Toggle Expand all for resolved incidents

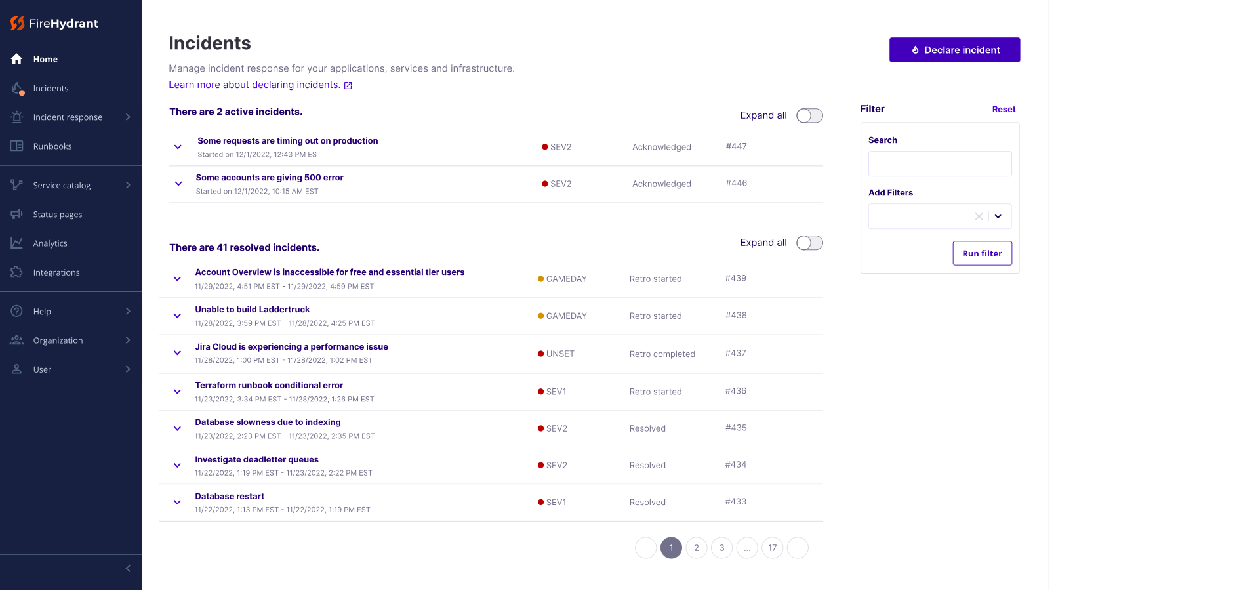pos(809,243)
